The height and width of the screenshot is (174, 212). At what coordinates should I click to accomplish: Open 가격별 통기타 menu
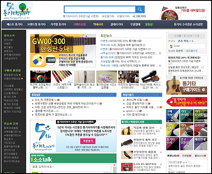(58, 24)
